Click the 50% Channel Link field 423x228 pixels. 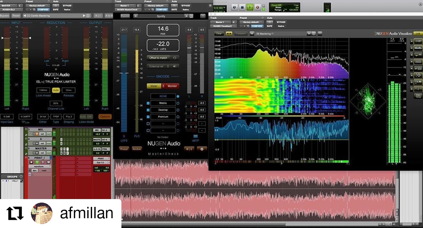tap(56, 103)
